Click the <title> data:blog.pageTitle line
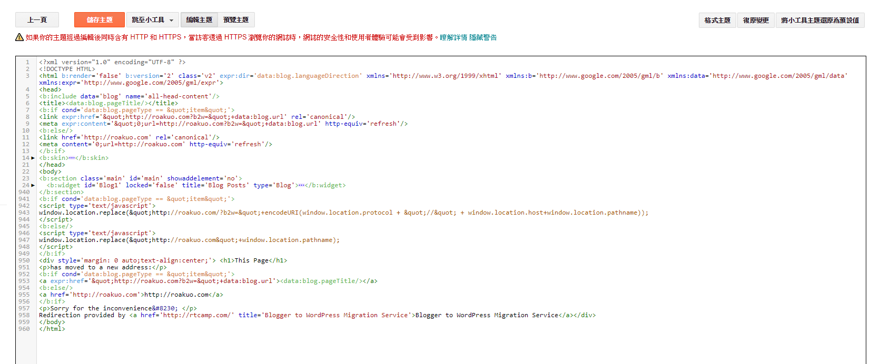This screenshot has width=870, height=364. point(108,103)
